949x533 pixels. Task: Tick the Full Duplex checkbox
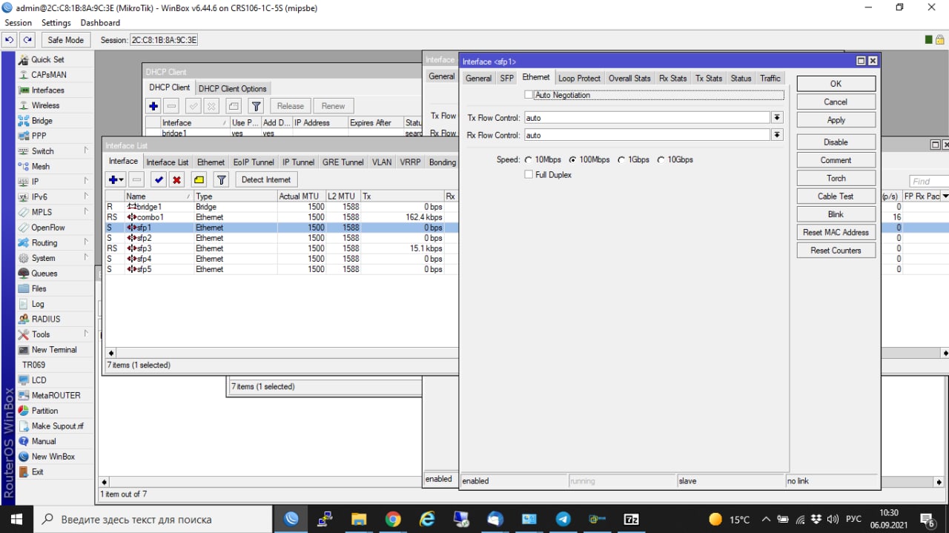pyautogui.click(x=529, y=175)
